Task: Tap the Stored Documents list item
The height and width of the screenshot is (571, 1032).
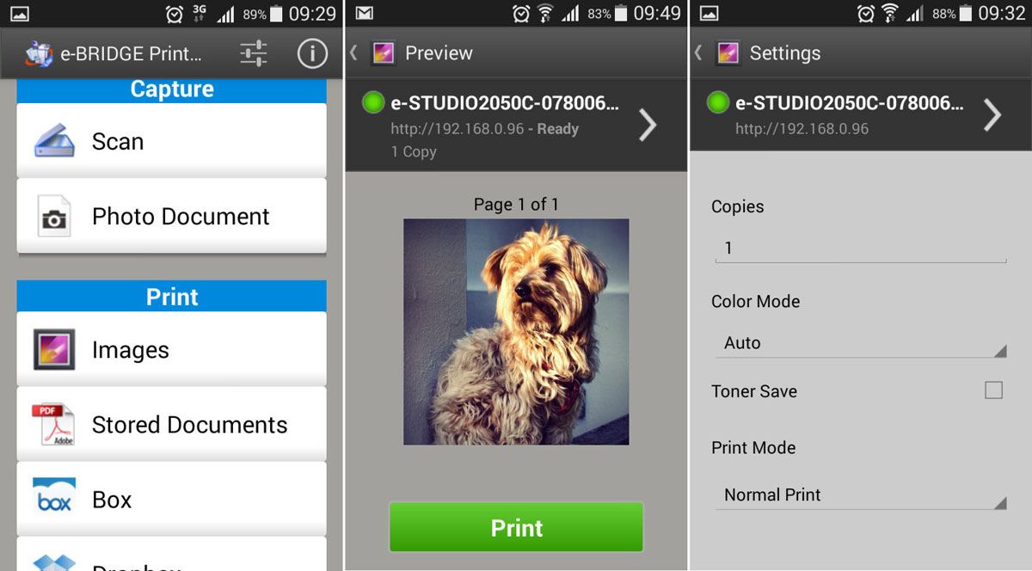Action: coord(171,424)
